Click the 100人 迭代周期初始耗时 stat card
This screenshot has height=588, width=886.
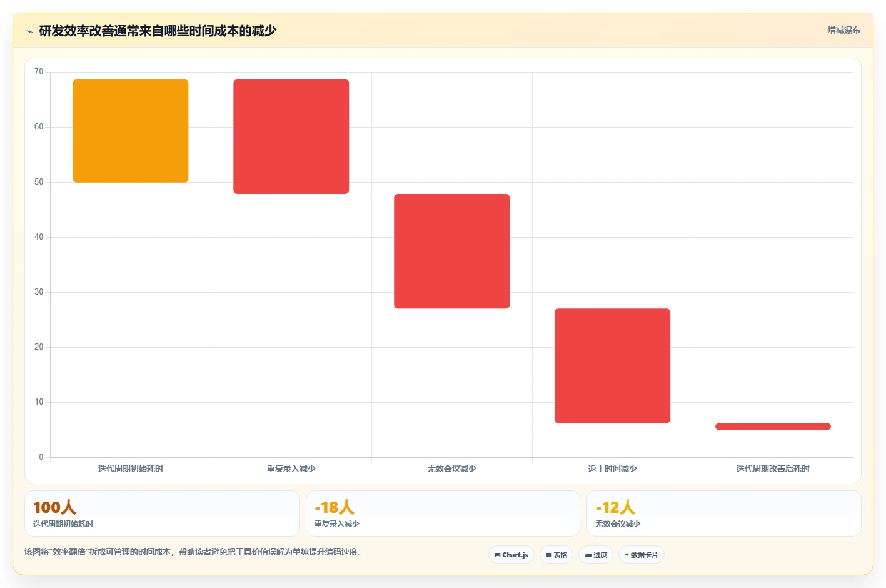point(162,514)
